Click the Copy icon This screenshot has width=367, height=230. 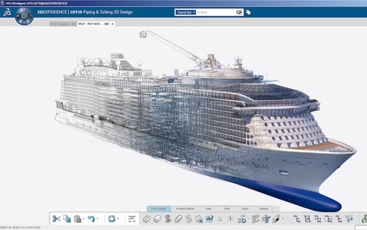(67, 219)
